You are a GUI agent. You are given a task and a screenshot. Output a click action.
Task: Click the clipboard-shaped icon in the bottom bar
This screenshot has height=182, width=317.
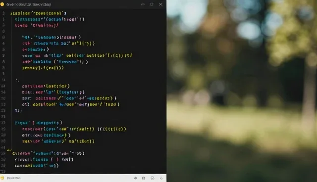tap(144, 178)
